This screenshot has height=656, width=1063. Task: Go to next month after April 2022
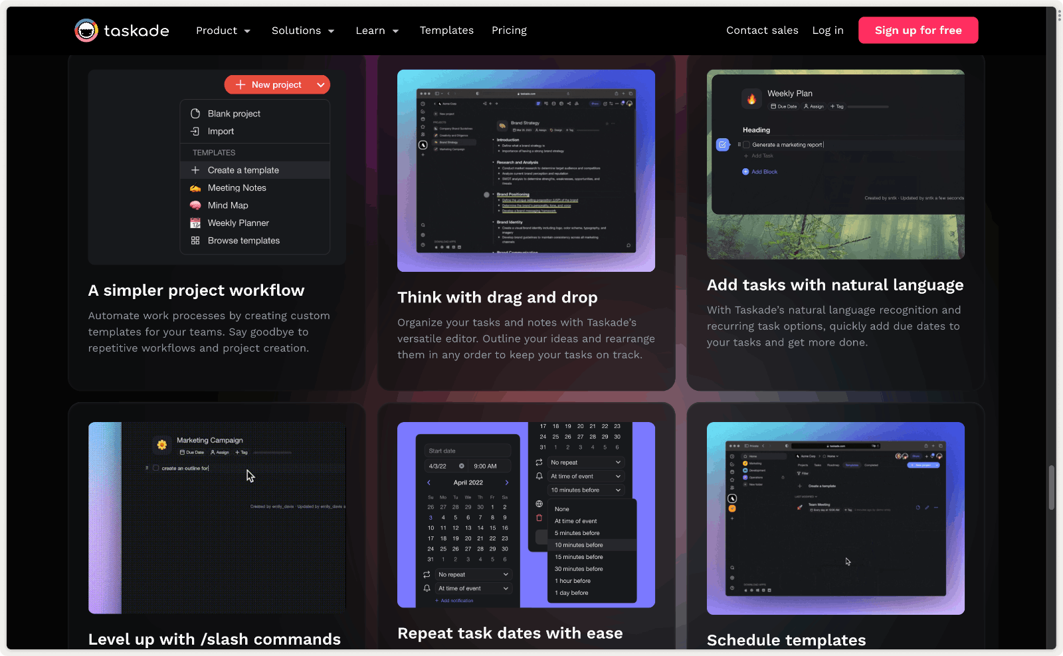(507, 483)
